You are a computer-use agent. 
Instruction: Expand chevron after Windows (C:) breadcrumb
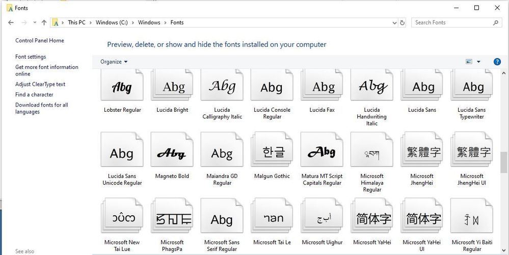click(133, 23)
